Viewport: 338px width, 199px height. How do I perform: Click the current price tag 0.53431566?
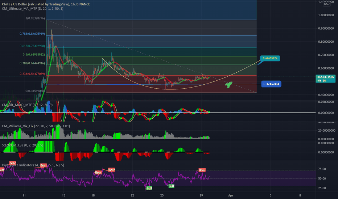pos(326,77)
